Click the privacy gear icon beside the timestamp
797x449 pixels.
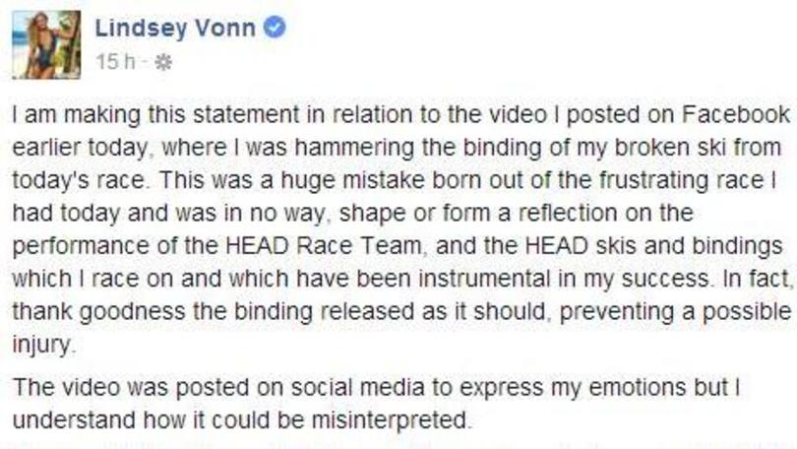pyautogui.click(x=163, y=63)
